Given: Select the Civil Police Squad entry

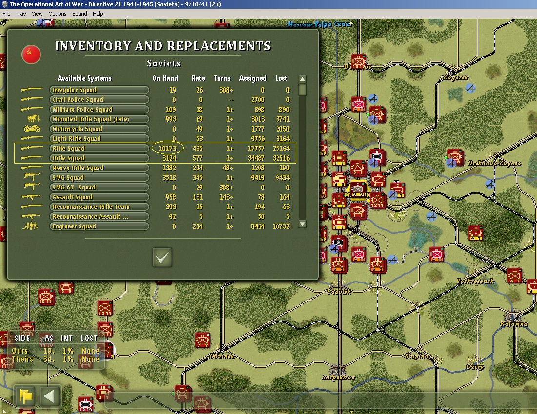Looking at the screenshot, I should [x=99, y=99].
